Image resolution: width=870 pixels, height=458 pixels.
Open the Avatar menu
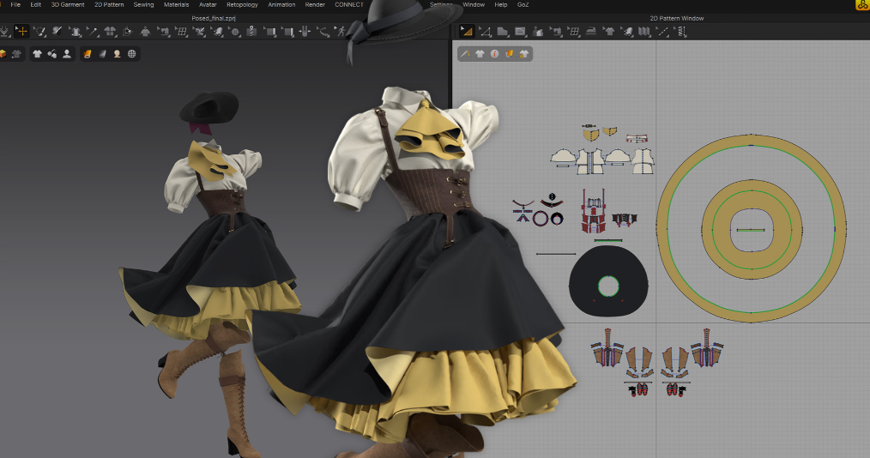(208, 4)
